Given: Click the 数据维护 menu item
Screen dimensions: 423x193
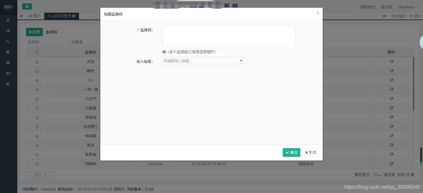Looking at the screenshot, I should tap(367, 7).
